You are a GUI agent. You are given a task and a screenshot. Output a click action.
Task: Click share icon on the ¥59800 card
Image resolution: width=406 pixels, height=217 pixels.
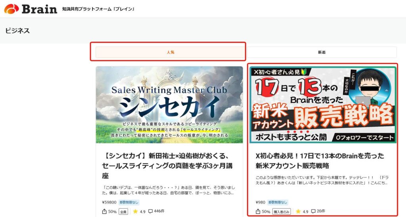[104, 211]
